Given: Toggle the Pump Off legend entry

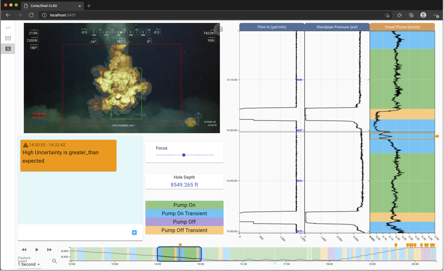Looking at the screenshot, I should pyautogui.click(x=184, y=222).
